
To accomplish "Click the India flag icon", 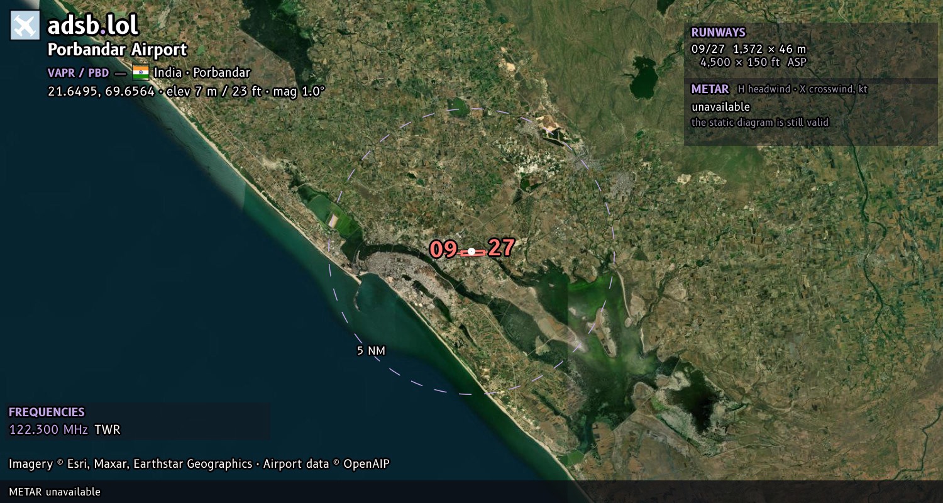I will (x=141, y=72).
